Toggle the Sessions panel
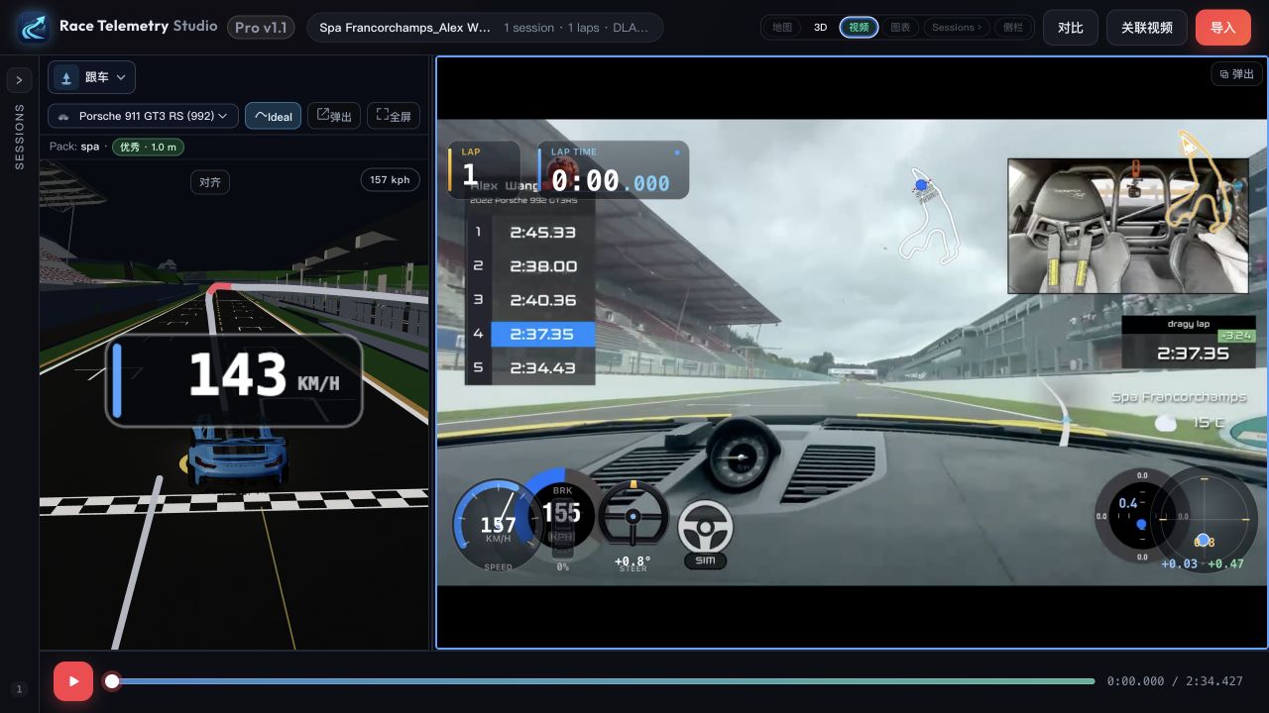 958,28
